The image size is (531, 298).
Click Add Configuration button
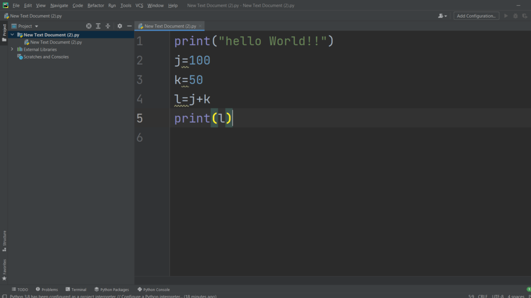point(476,16)
